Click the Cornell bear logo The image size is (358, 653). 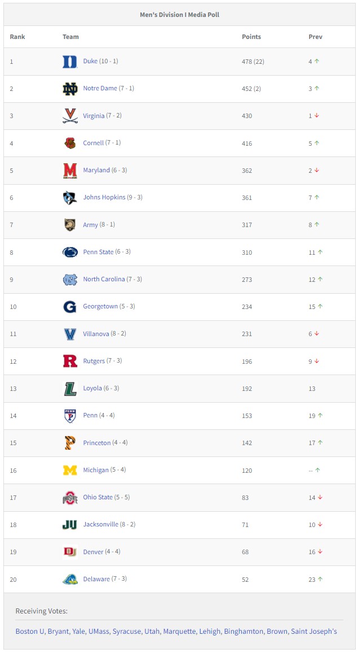(70, 143)
